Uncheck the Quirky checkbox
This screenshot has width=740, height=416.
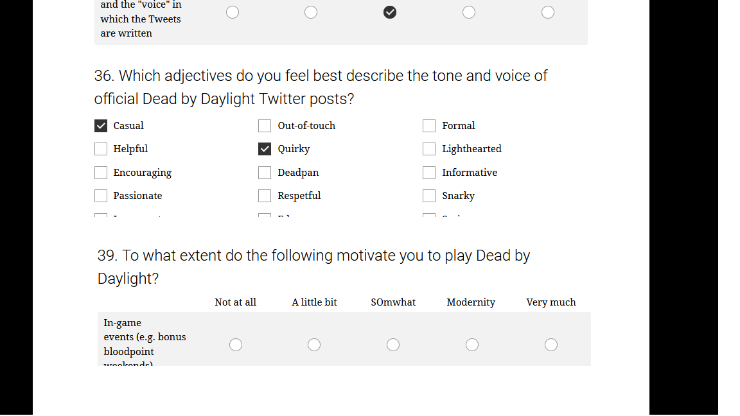pos(265,149)
